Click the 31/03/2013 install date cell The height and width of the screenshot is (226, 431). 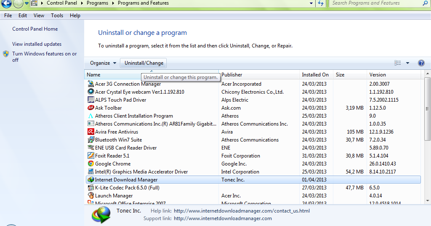(x=314, y=156)
